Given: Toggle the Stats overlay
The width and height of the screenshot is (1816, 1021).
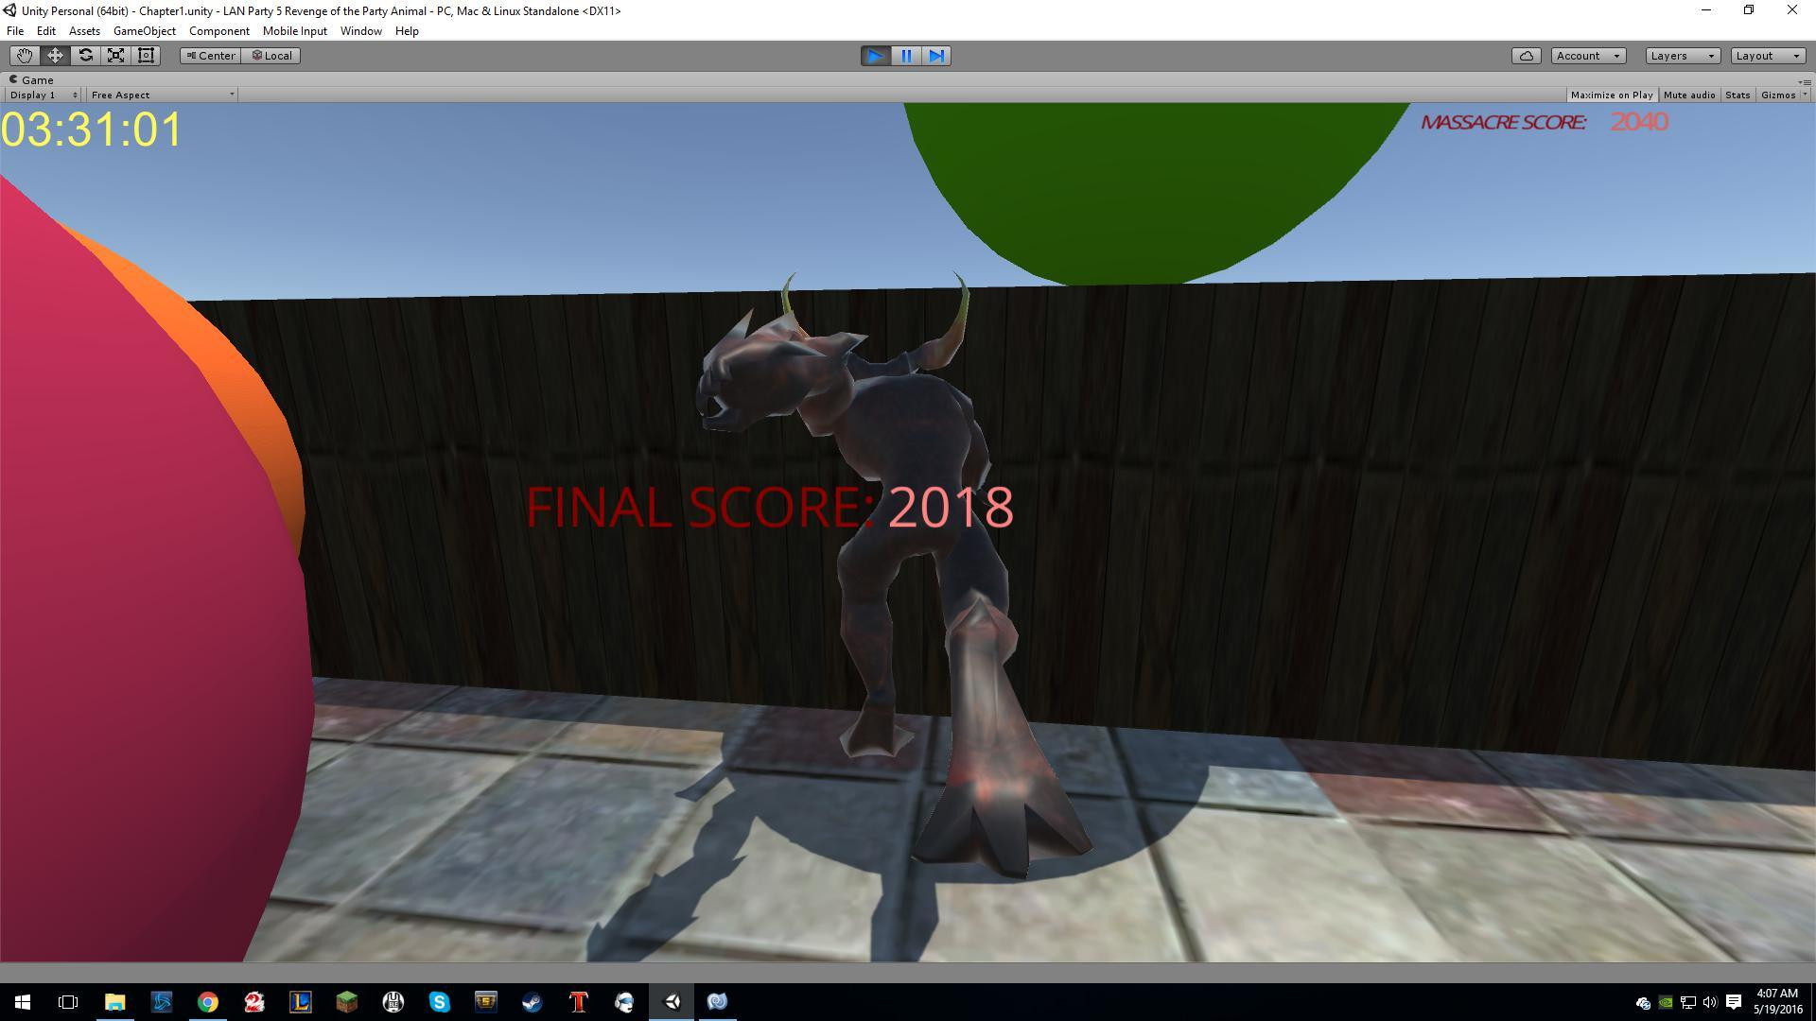Looking at the screenshot, I should point(1737,95).
